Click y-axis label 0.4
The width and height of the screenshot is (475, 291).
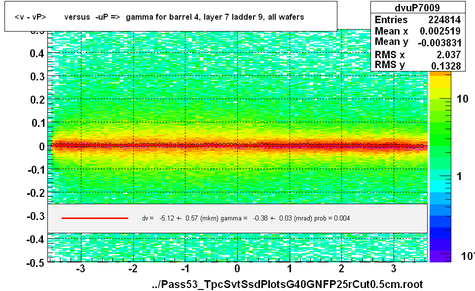coord(37,54)
